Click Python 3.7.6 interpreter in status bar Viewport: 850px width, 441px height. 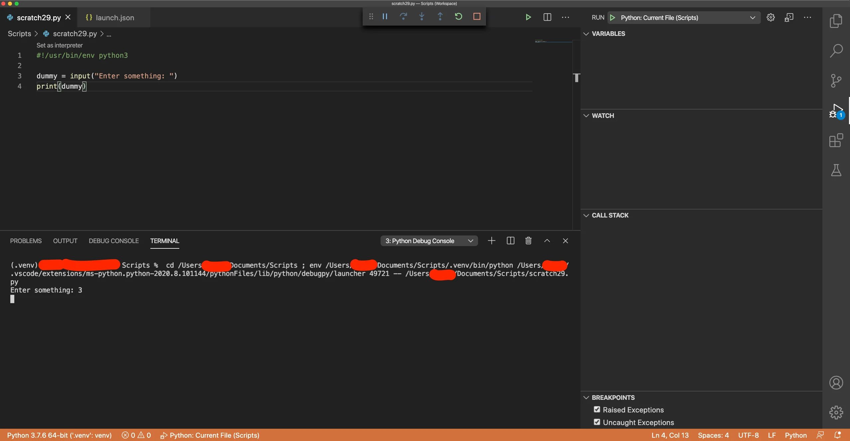(59, 435)
